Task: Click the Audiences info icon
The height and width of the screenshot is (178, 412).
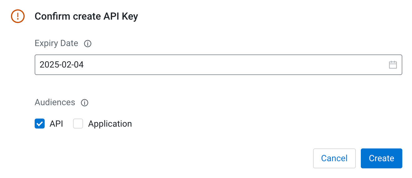Action: 85,103
